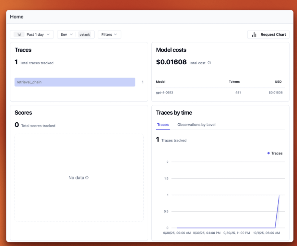This screenshot has height=246, width=297.
Task: Click the 9/30/25, 11:00 PM axis label
Action: [x=237, y=233]
